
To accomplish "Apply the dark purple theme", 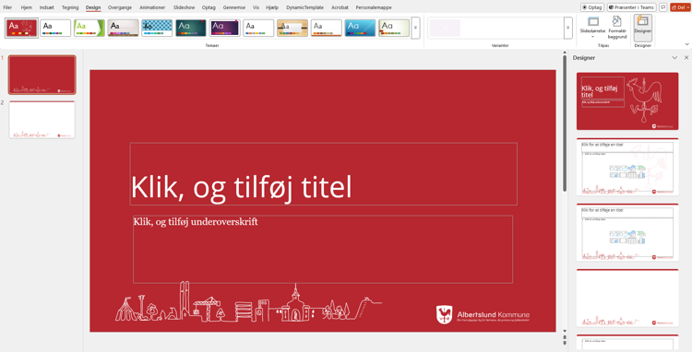I will click(x=224, y=28).
